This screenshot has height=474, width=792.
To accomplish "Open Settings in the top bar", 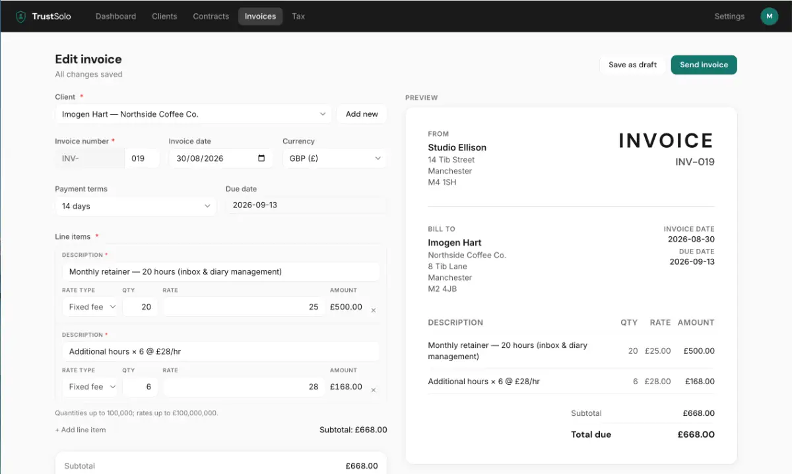I will click(729, 17).
